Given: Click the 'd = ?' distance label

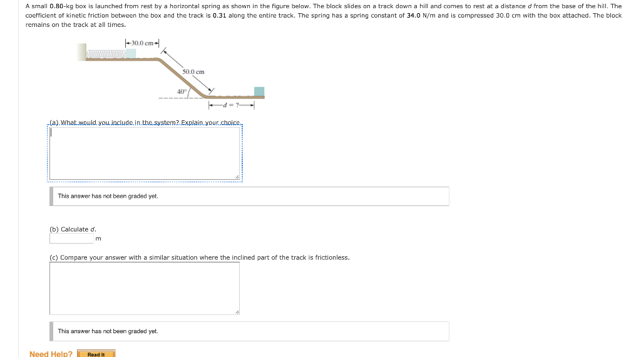Looking at the screenshot, I should point(231,105).
